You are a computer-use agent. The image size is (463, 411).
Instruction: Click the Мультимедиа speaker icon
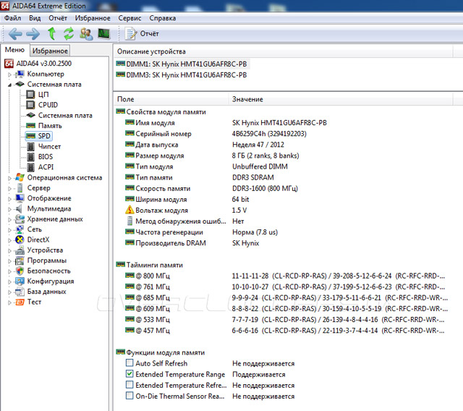click(x=20, y=208)
